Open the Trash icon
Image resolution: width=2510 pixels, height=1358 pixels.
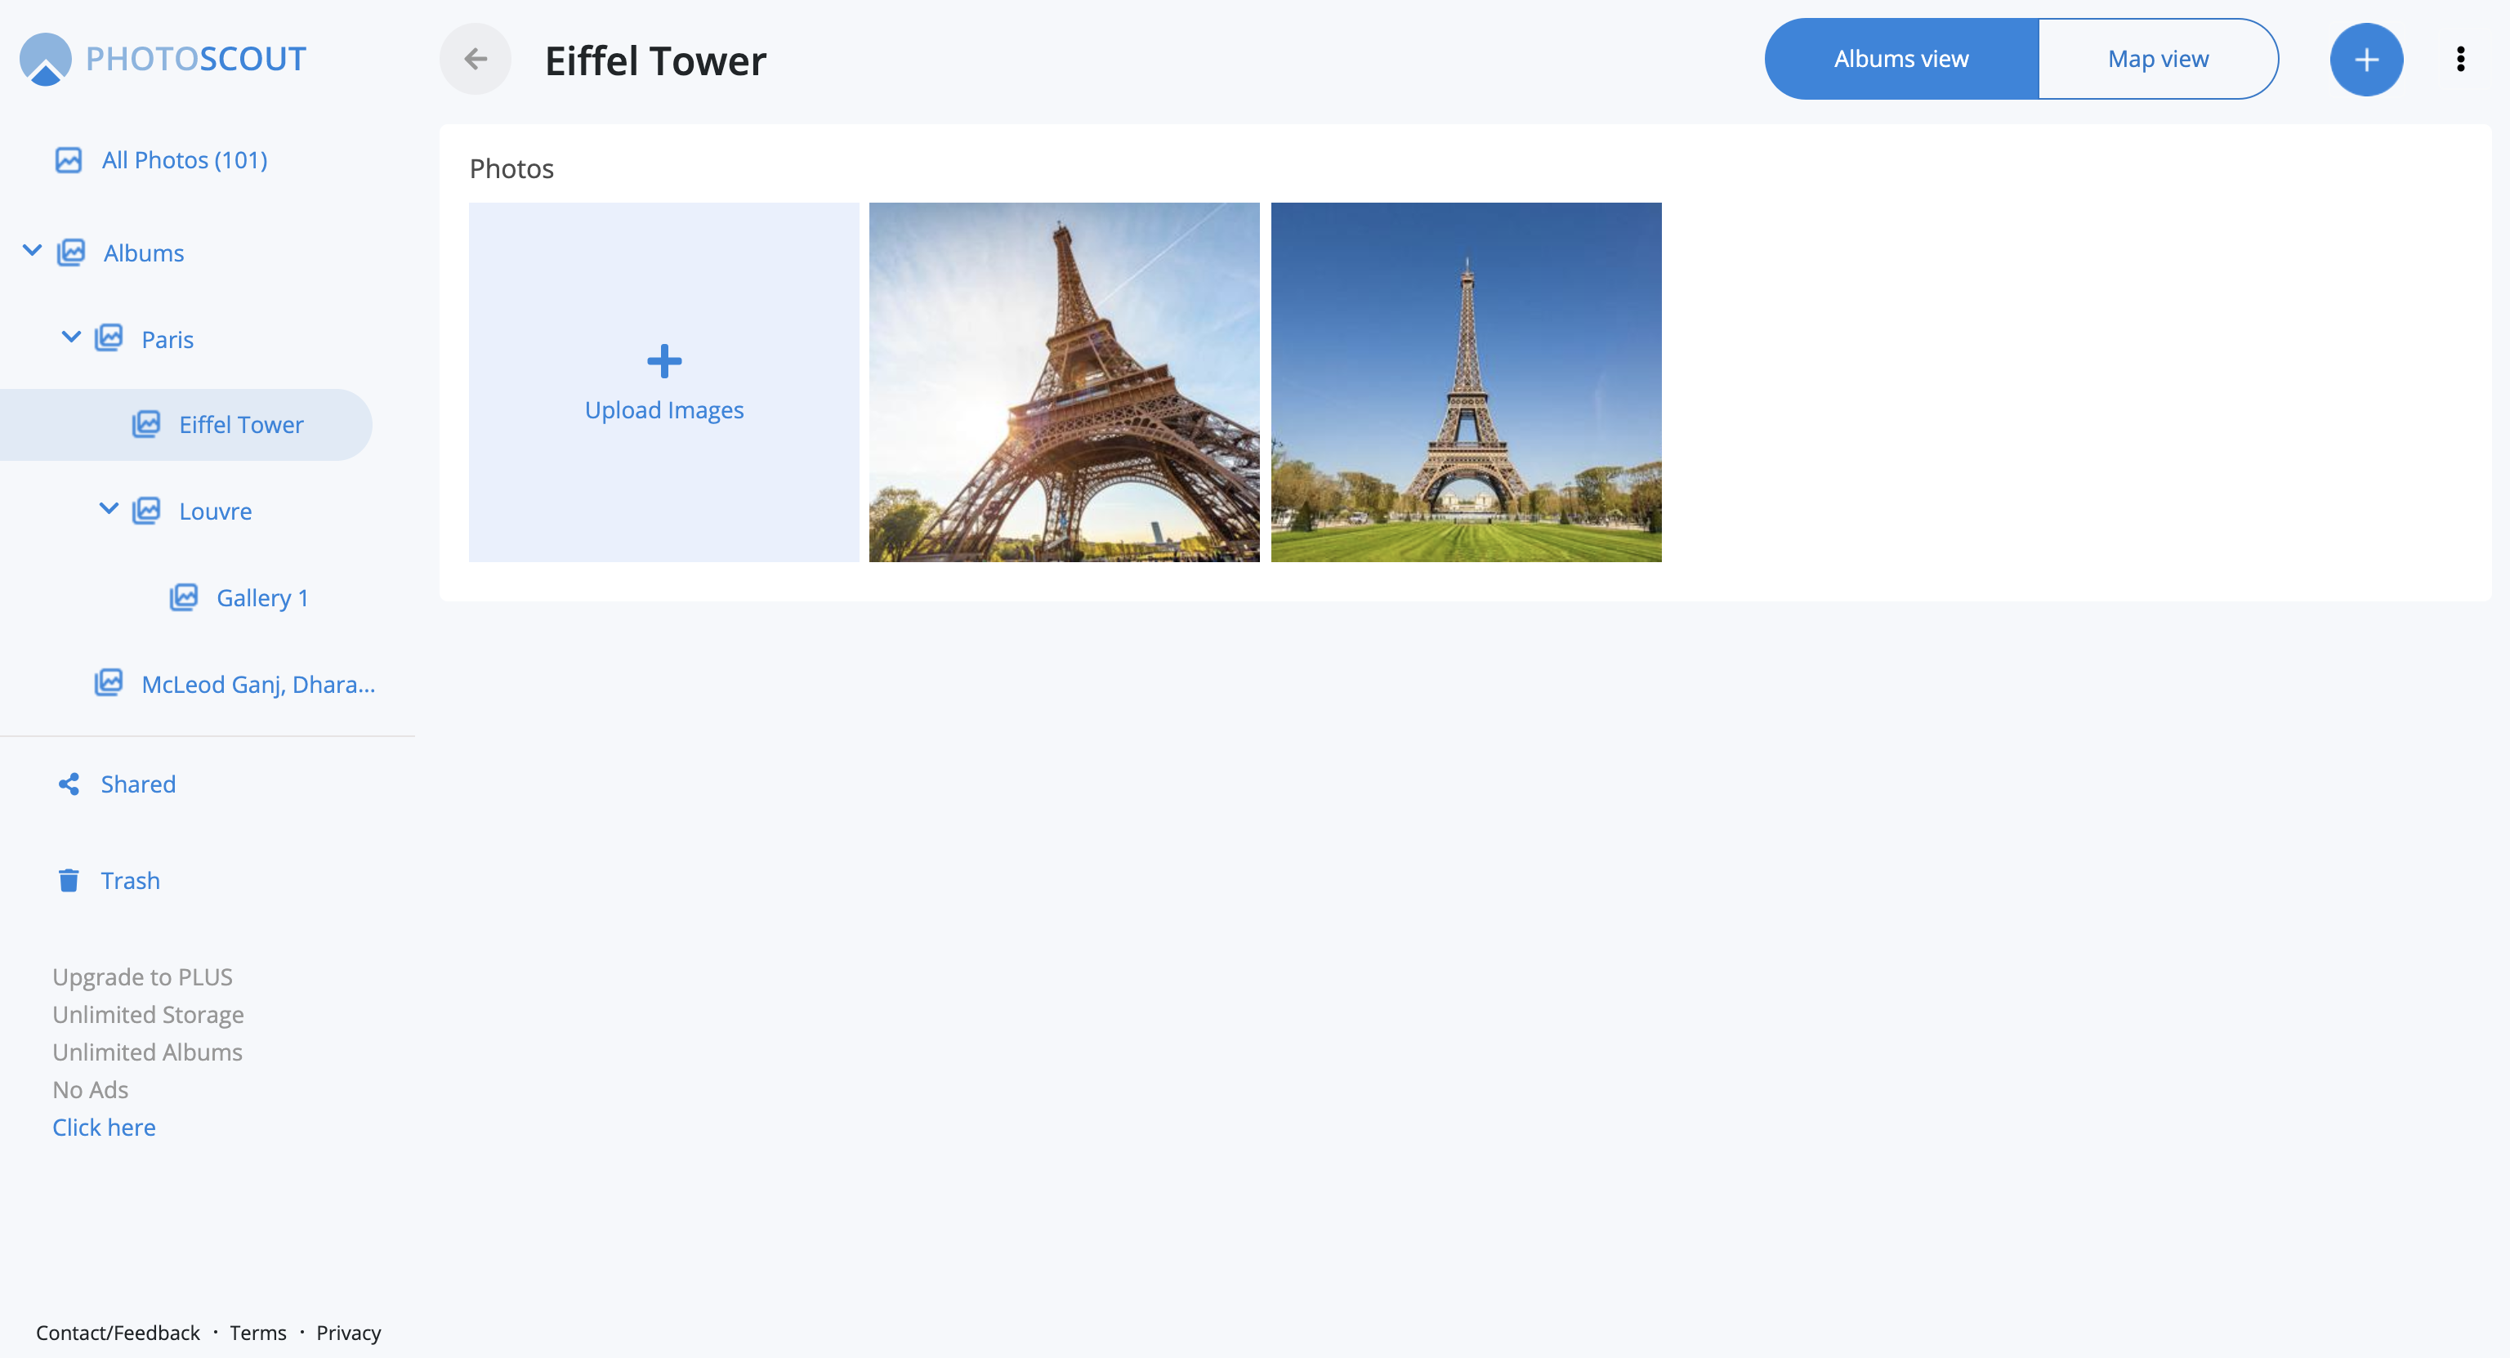pos(67,880)
